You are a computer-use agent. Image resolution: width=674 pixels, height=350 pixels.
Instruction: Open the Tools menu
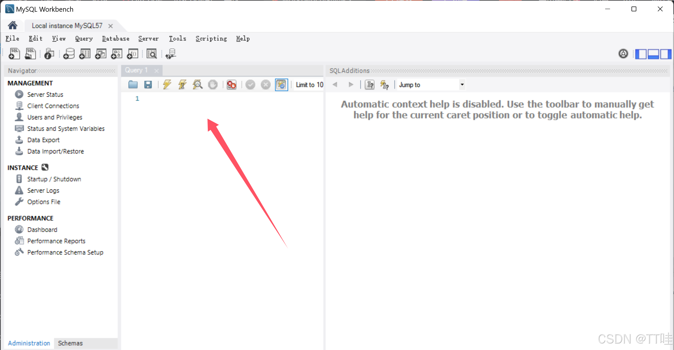tap(178, 39)
